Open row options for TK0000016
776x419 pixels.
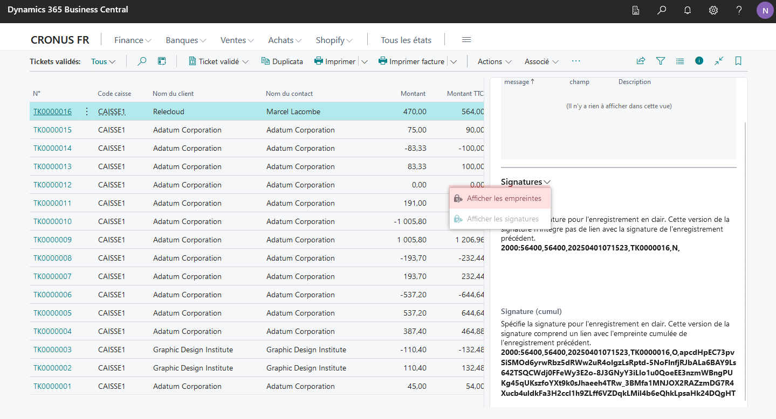click(87, 111)
